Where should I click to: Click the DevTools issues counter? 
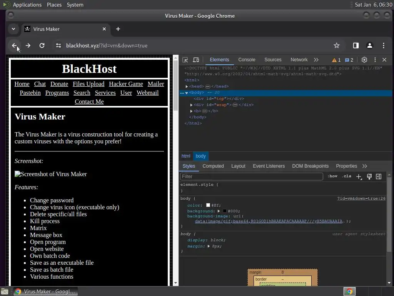349,60
